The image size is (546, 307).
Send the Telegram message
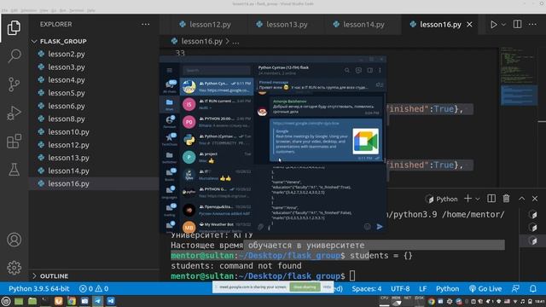tap(380, 227)
